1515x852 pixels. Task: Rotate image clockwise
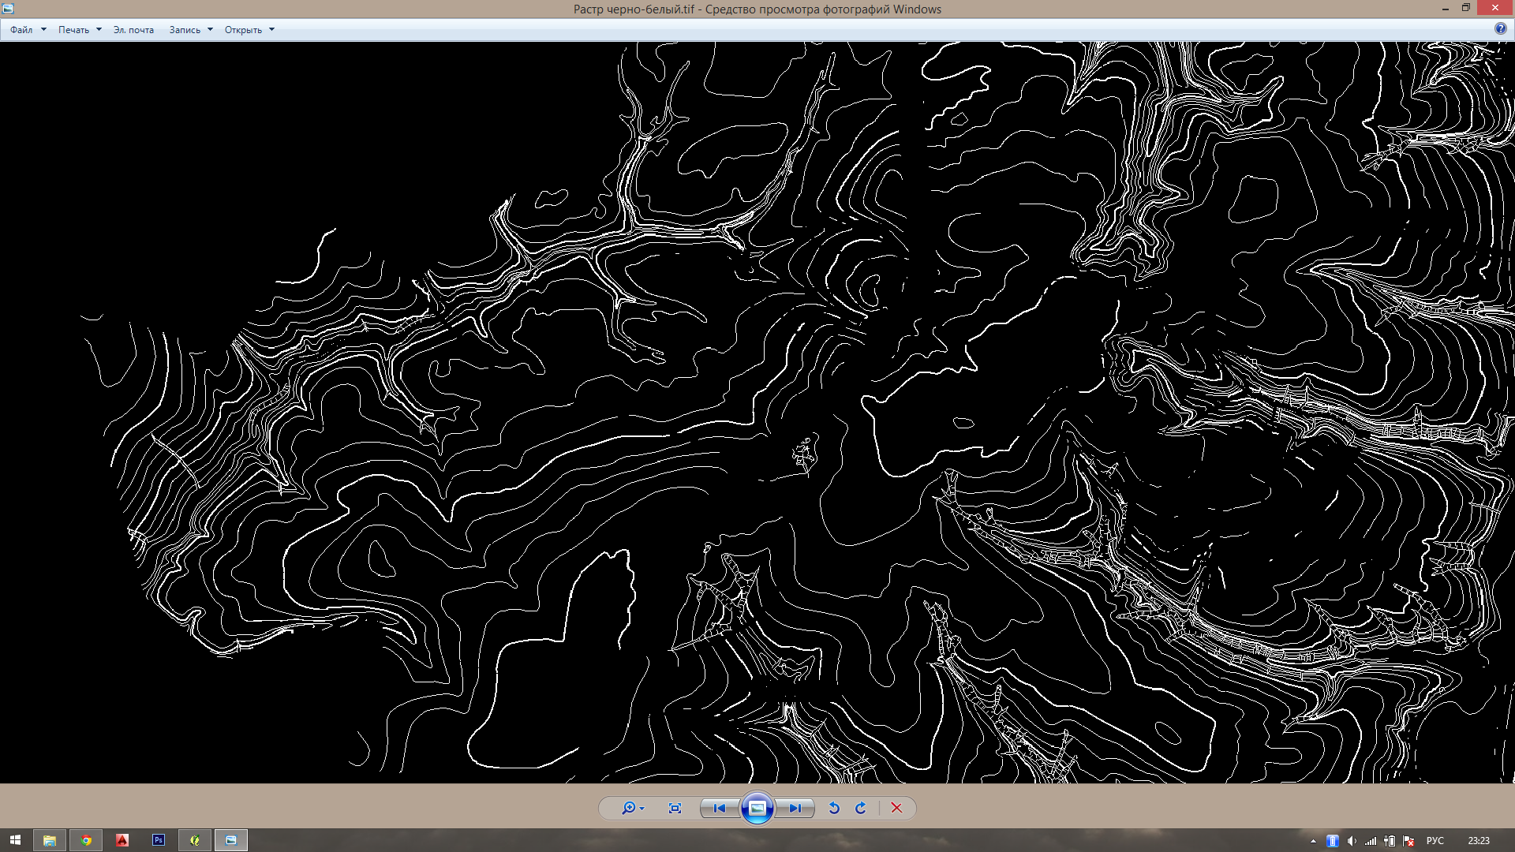point(861,808)
